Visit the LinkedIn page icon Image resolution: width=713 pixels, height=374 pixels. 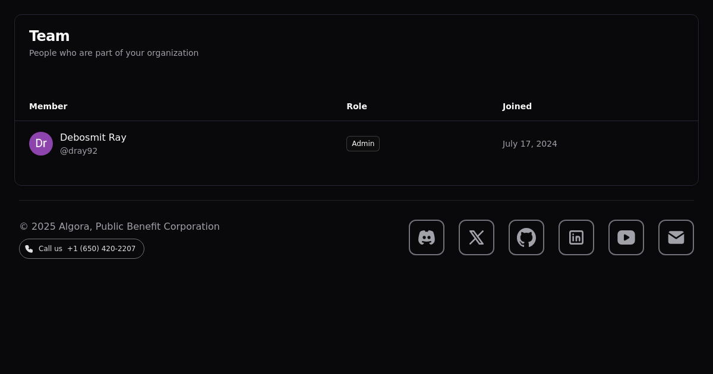[x=576, y=237]
